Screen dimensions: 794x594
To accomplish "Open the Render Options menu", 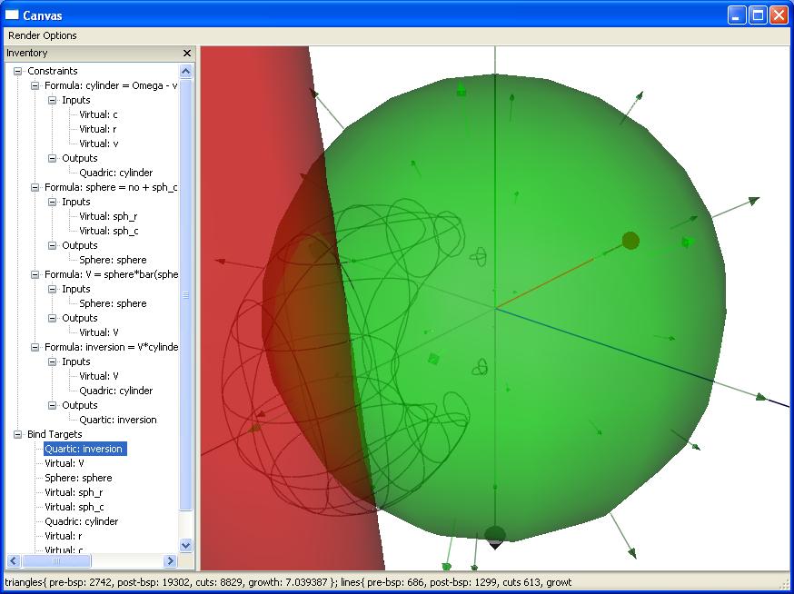I will coord(43,35).
